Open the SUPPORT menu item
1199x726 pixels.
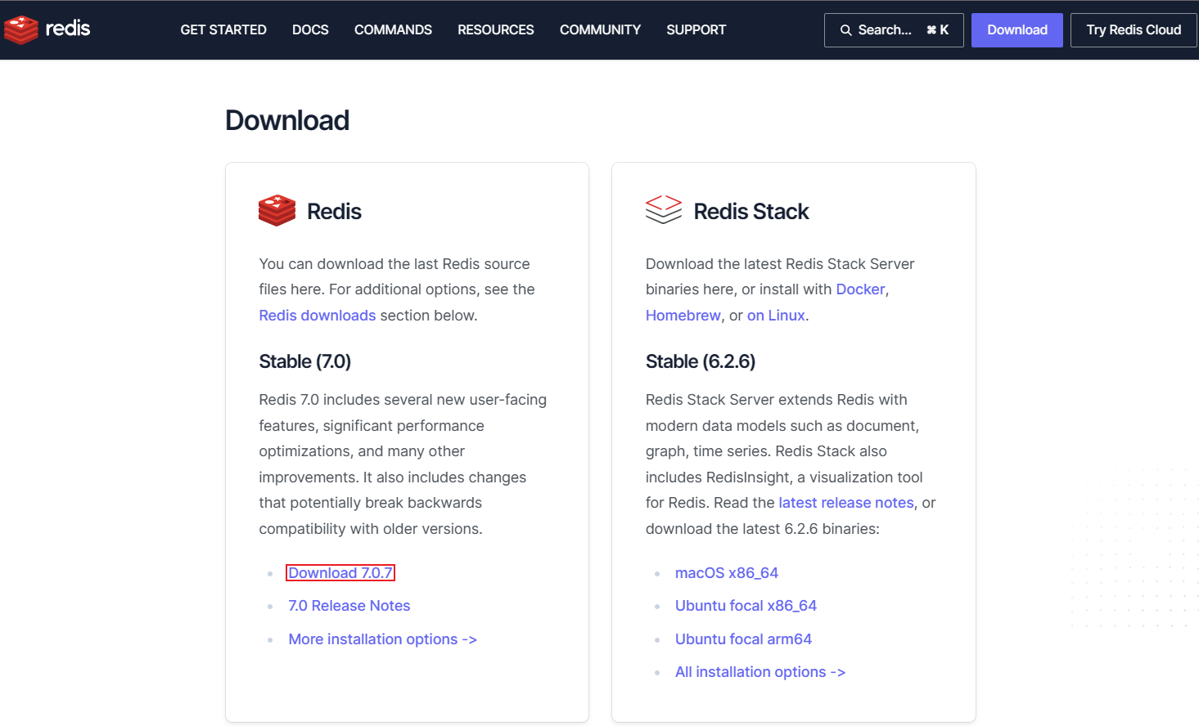696,30
